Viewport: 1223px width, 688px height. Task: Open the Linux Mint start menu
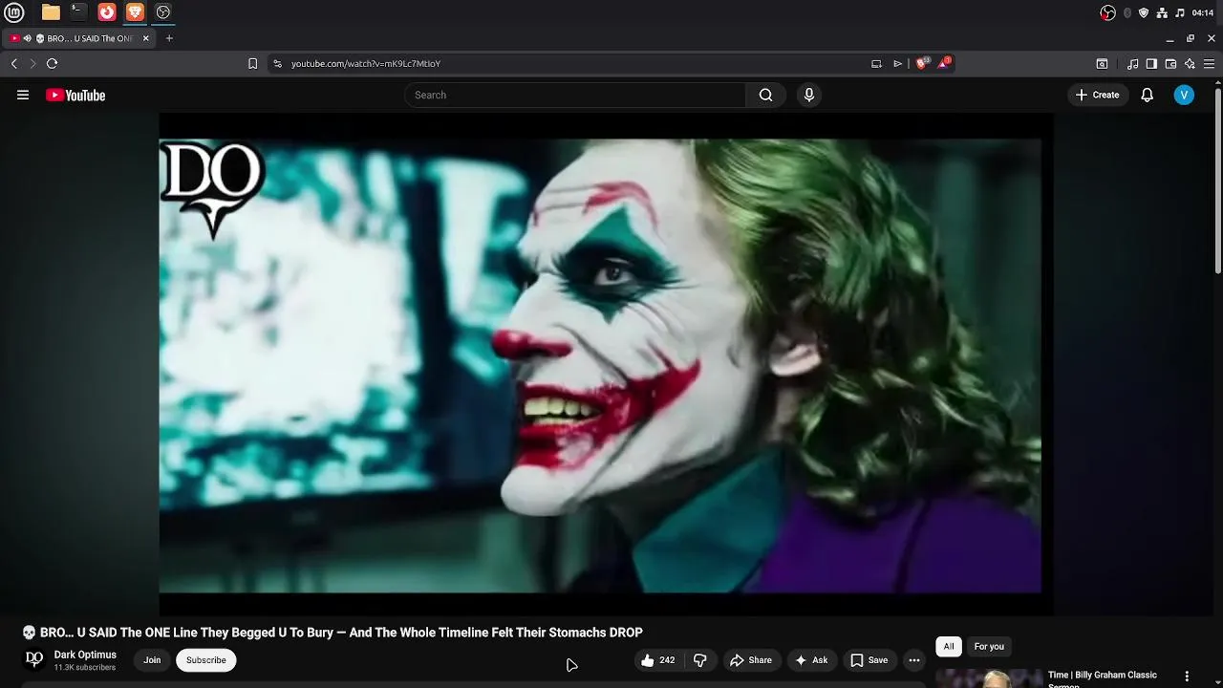click(14, 12)
